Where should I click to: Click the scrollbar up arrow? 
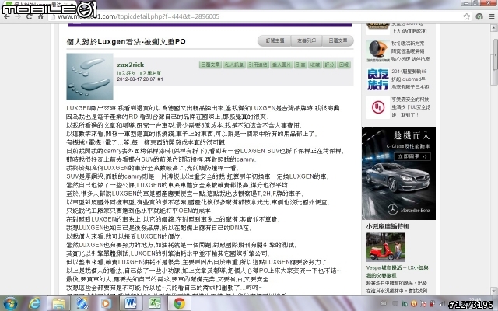494,28
